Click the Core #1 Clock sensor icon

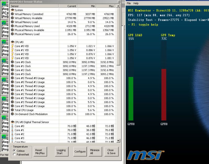click(x=12, y=66)
